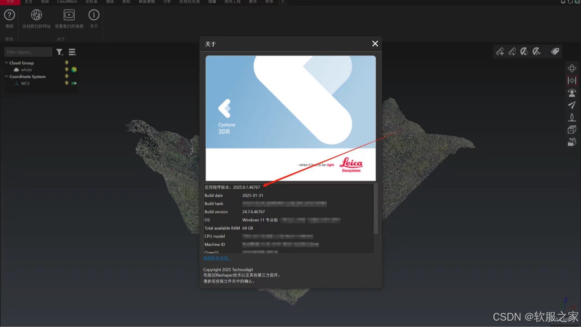Toggle the sun visibility icon for WCS
Viewport: 581px width, 327px height.
(67, 83)
